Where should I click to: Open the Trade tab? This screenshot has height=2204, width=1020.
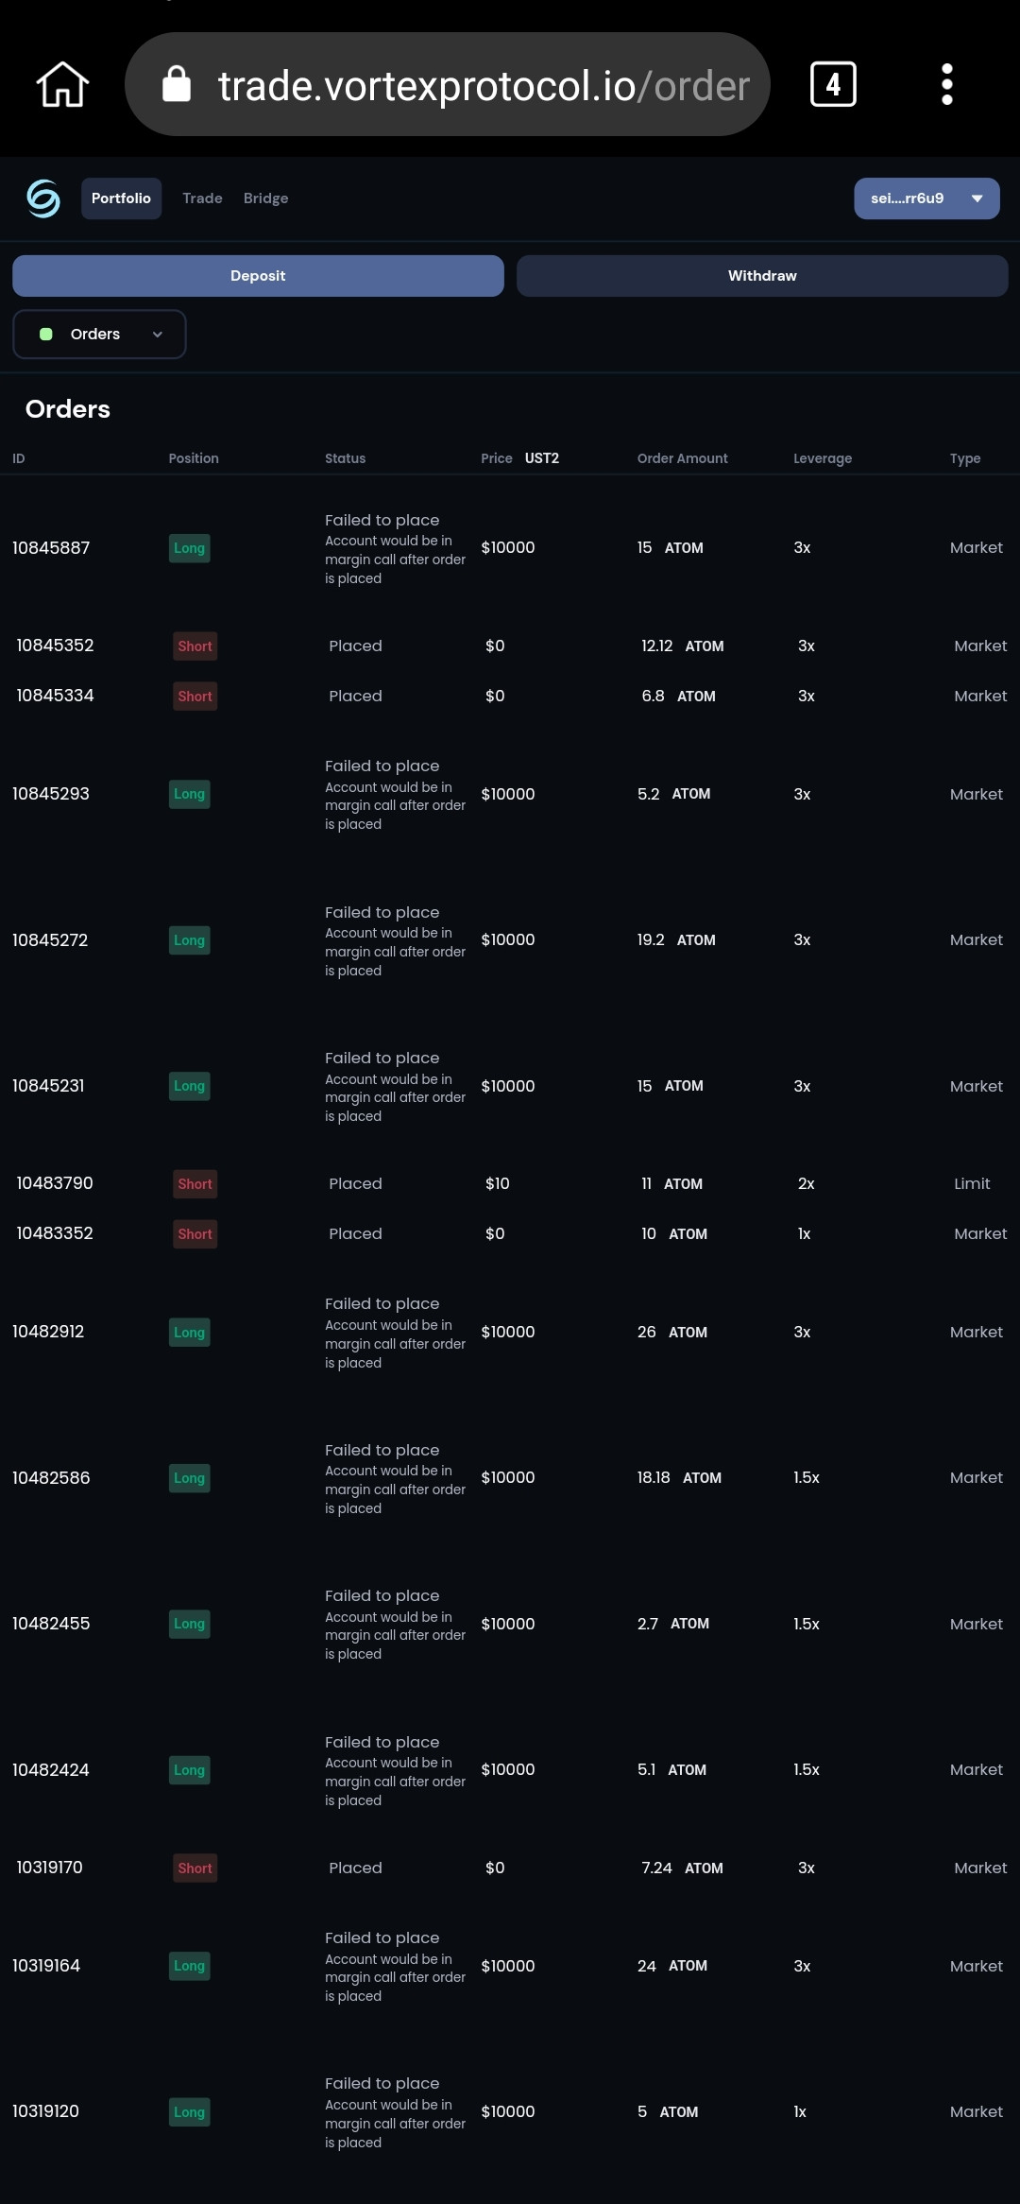[202, 198]
